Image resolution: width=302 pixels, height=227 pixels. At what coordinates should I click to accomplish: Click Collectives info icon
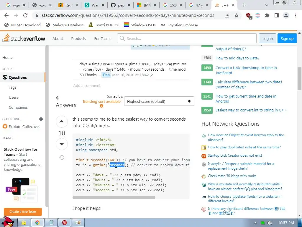(41, 119)
